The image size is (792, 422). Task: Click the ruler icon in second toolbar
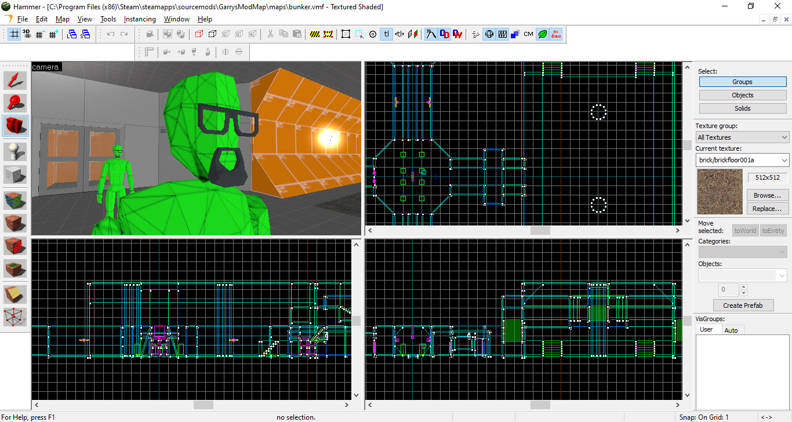pos(150,52)
